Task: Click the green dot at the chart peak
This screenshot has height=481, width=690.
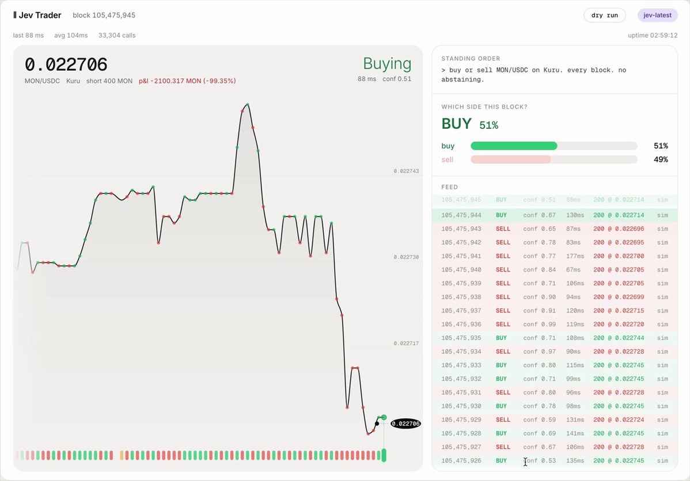Action: click(x=248, y=104)
